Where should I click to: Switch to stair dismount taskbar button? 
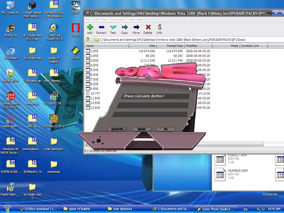[x=120, y=209]
